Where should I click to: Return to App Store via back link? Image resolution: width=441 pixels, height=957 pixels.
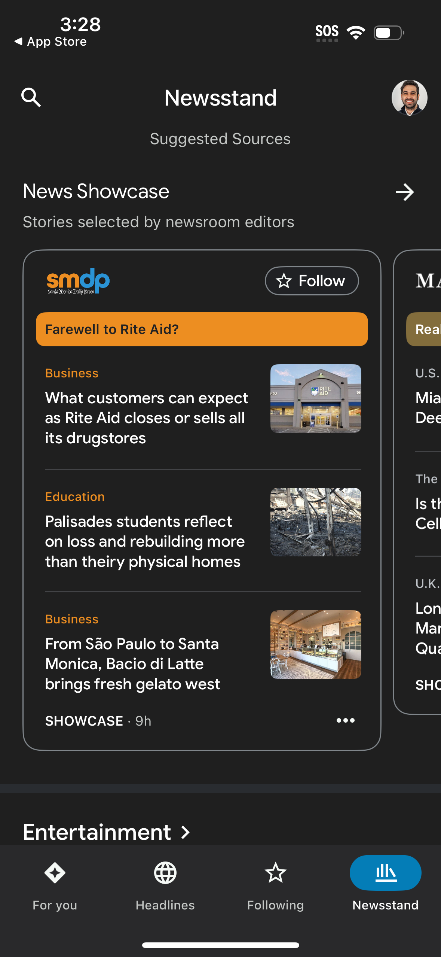50,41
